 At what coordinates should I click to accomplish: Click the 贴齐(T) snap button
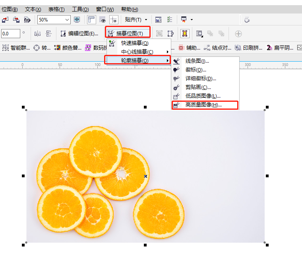133,19
